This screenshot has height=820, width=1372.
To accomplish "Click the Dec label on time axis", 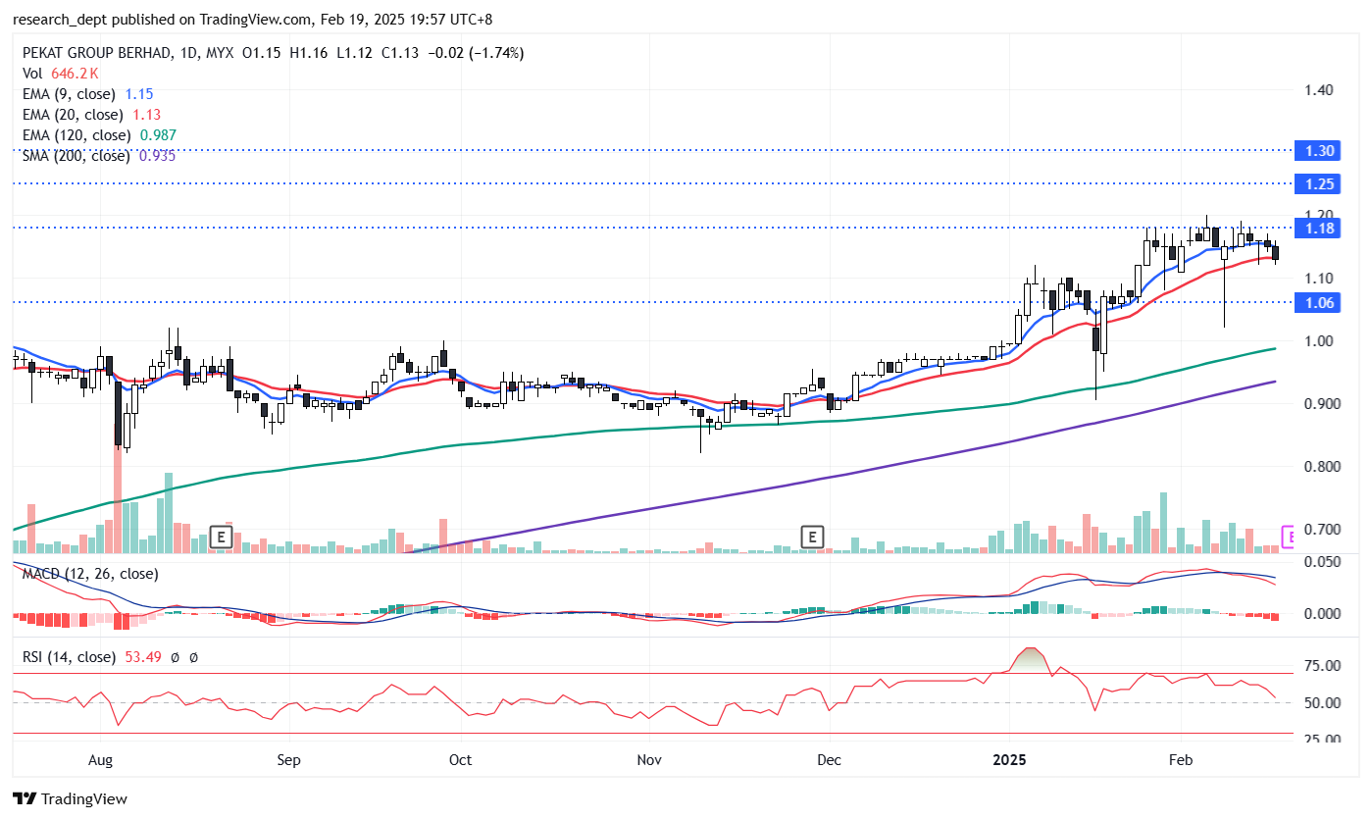I will coord(829,759).
